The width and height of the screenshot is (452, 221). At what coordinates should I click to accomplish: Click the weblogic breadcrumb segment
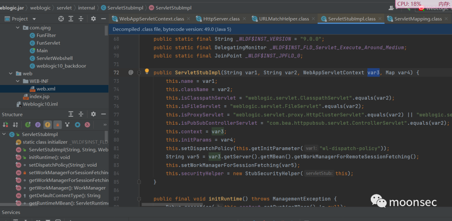tap(40, 8)
